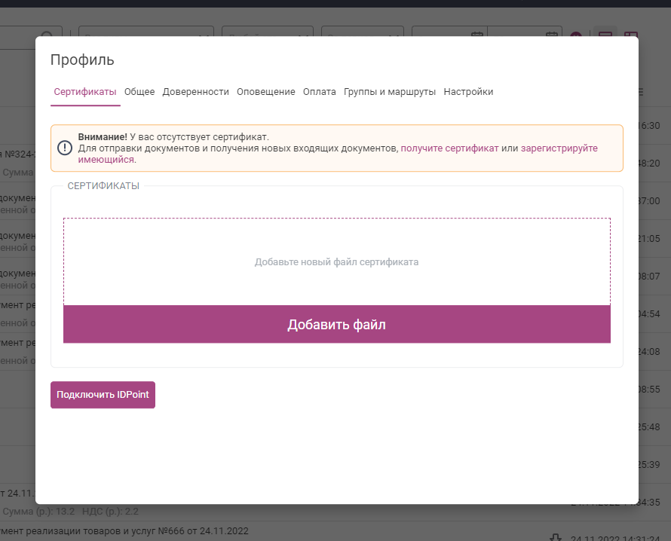671x541 pixels.
Task: Open the left date field calendar icon
Action: (476, 35)
